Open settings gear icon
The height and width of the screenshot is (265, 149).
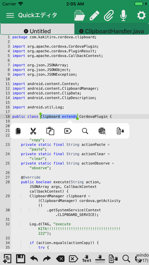pos(141,15)
